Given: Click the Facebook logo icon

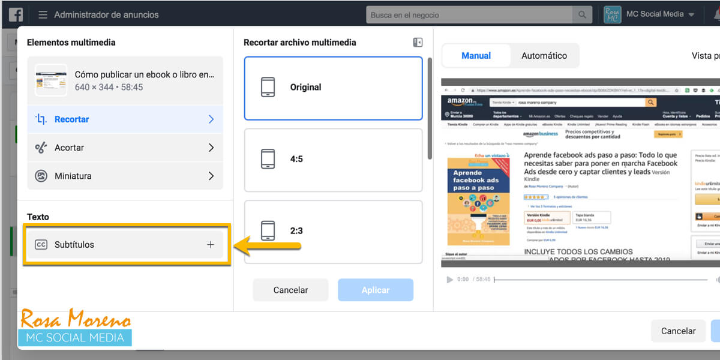Looking at the screenshot, I should pos(16,14).
